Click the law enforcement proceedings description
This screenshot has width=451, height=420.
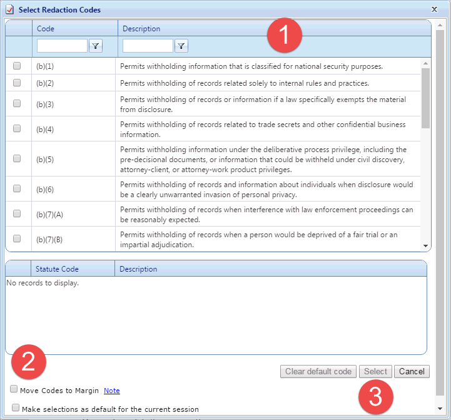(x=266, y=215)
